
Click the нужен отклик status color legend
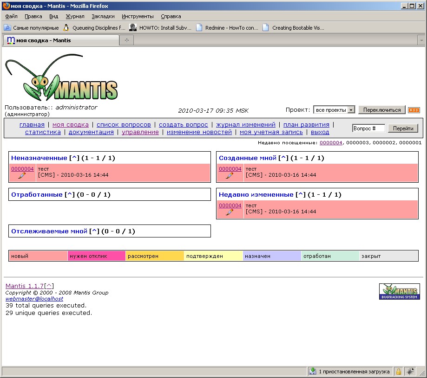[97, 256]
